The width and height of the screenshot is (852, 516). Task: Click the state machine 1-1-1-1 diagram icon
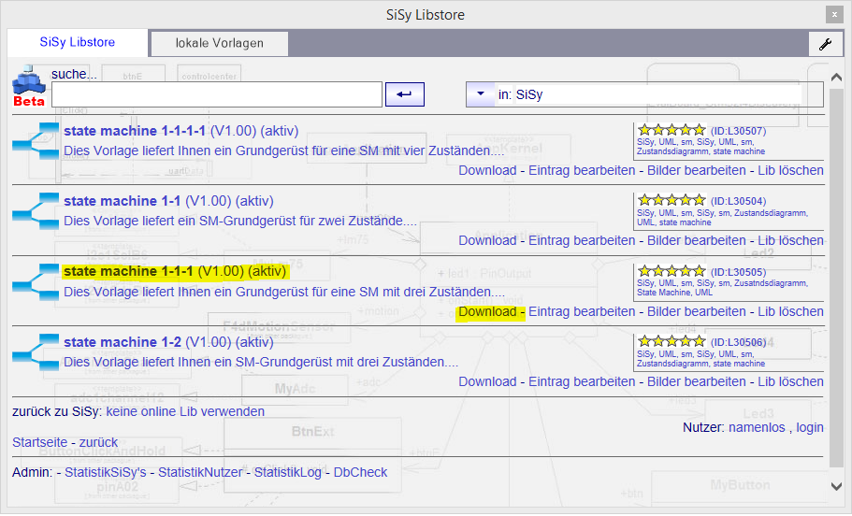[36, 140]
